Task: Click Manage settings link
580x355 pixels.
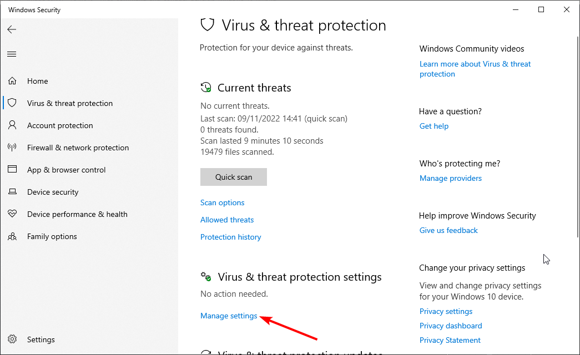Action: [229, 316]
